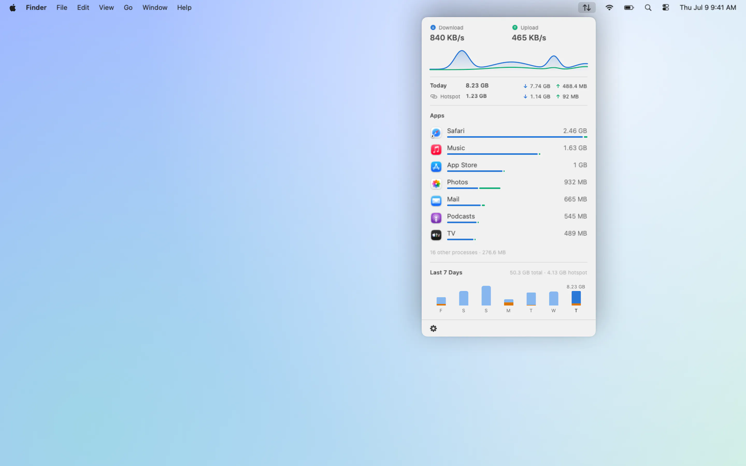The image size is (746, 466).
Task: Click the App Store app icon
Action: pos(436,167)
